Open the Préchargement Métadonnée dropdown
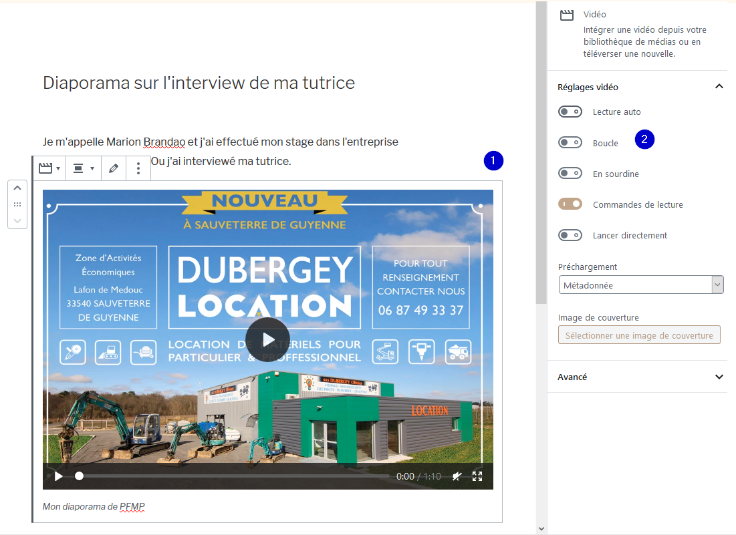The image size is (736, 535). click(640, 285)
